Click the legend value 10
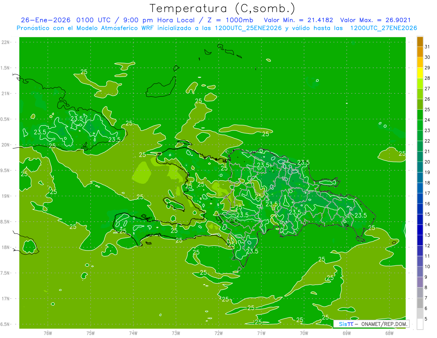 click(x=427, y=267)
